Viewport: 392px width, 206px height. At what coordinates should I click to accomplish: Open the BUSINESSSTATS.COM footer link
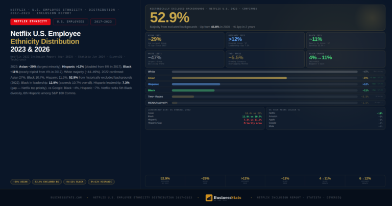[66, 197]
